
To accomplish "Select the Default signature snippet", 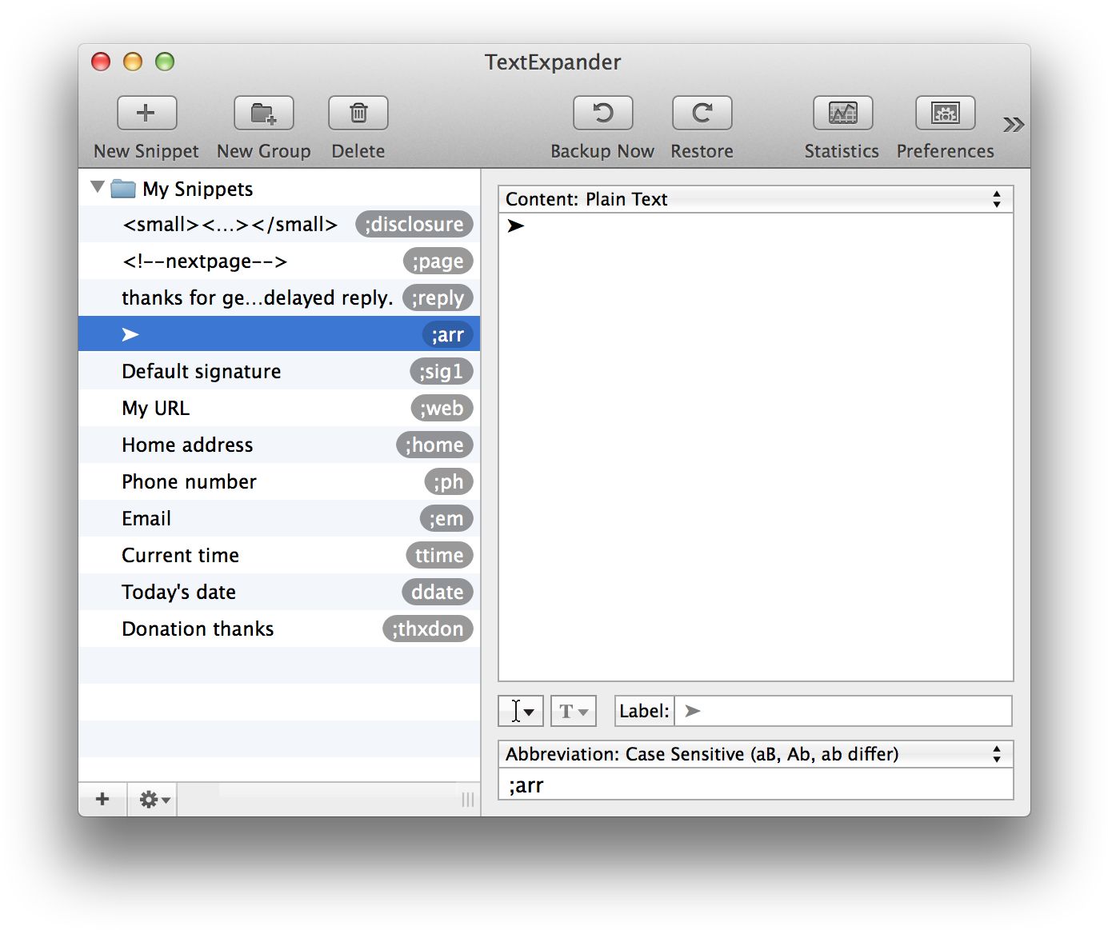I will (x=240, y=370).
